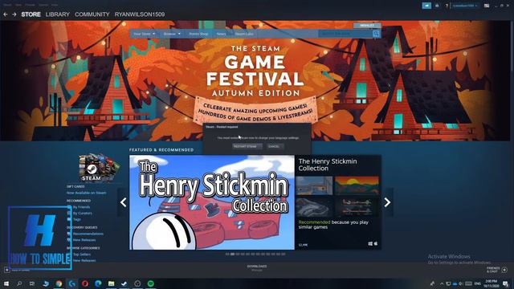View the top-left Henry Stickmin screenshot

click(x=314, y=185)
